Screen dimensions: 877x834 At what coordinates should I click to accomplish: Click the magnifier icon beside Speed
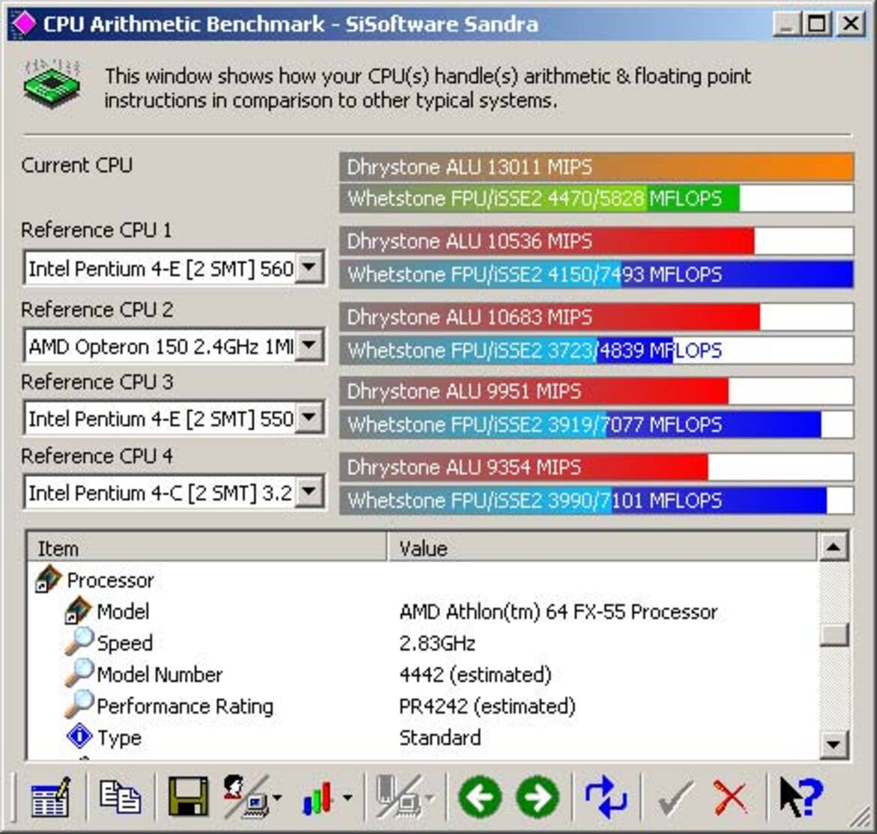pos(79,641)
